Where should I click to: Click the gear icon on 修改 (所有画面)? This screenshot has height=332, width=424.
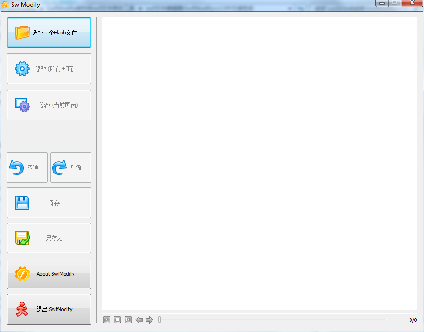point(22,68)
